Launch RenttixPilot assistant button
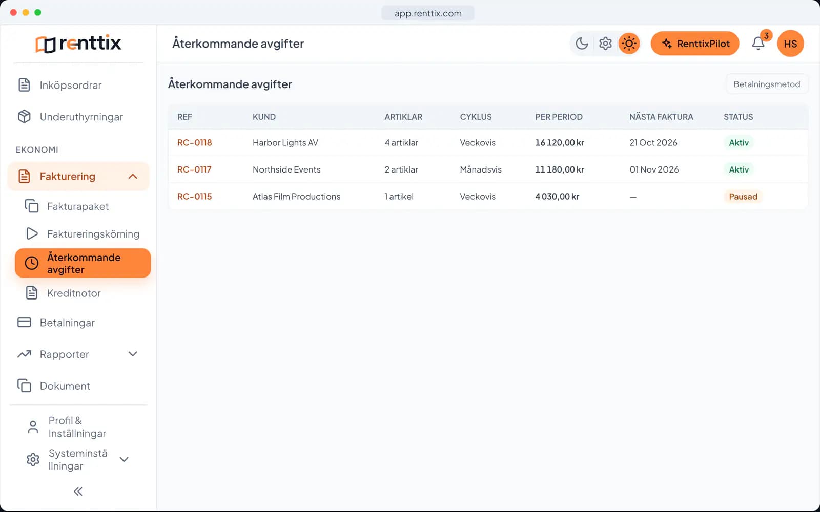The image size is (820, 512). point(695,44)
